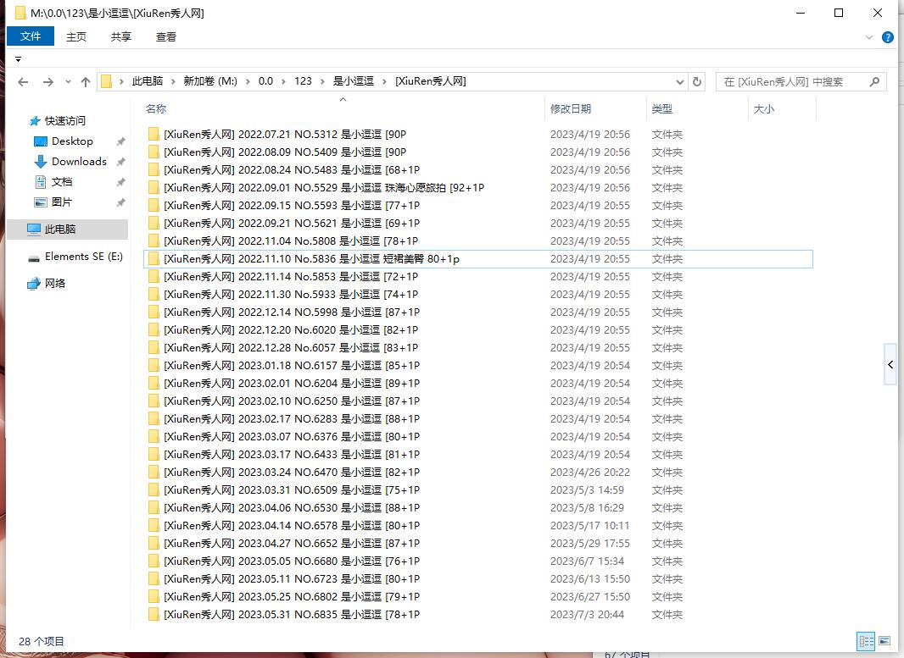Open 图片 in the navigation pane
Viewport: 904px width, 658px height.
point(61,202)
